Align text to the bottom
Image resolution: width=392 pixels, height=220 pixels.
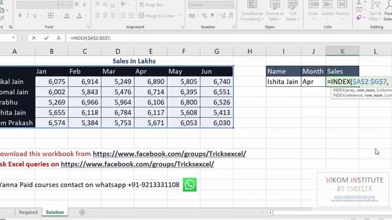point(113,4)
